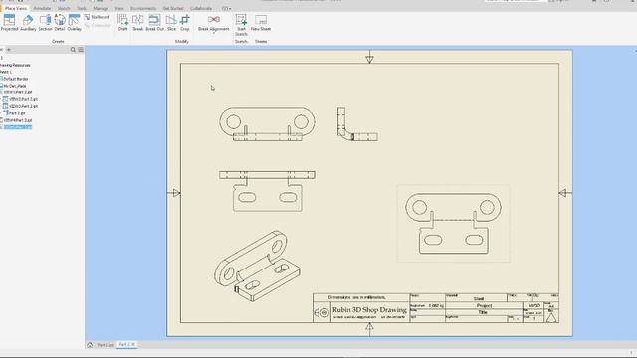Select the Detail view tool
The width and height of the screenshot is (637, 358).
(60, 22)
